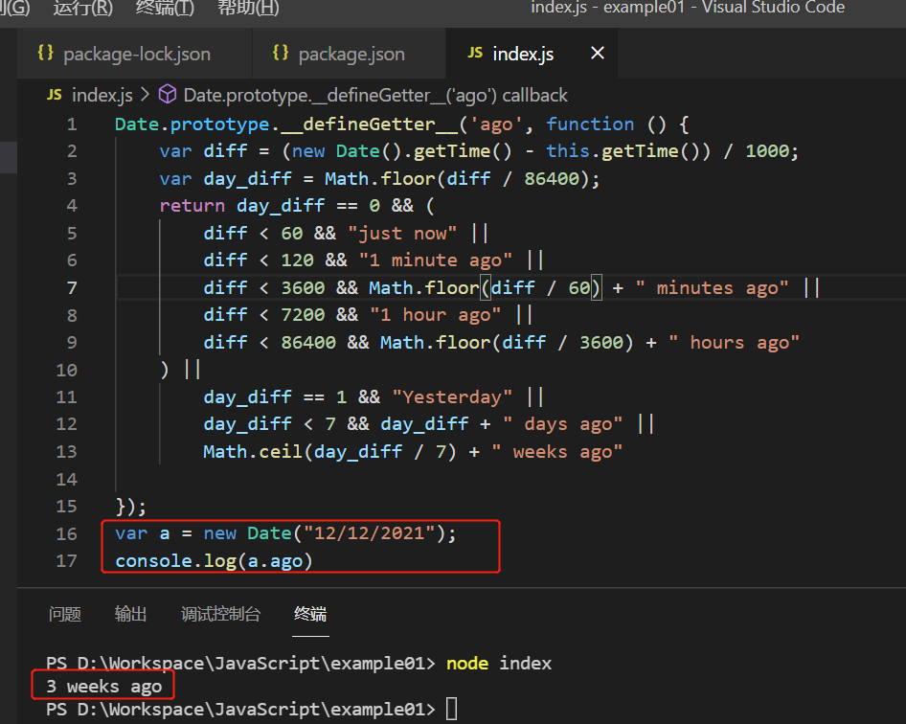Click the terminal cursor at the last prompt
This screenshot has height=724, width=906.
click(x=451, y=709)
